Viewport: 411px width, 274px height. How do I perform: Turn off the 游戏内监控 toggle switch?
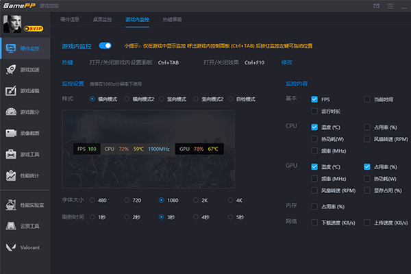click(x=105, y=46)
